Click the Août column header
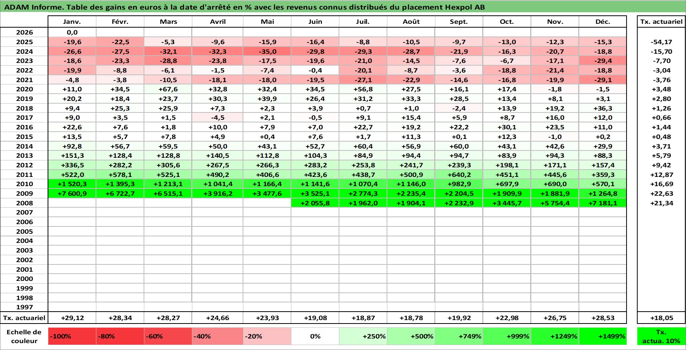This screenshot has height=350, width=686. click(x=411, y=21)
